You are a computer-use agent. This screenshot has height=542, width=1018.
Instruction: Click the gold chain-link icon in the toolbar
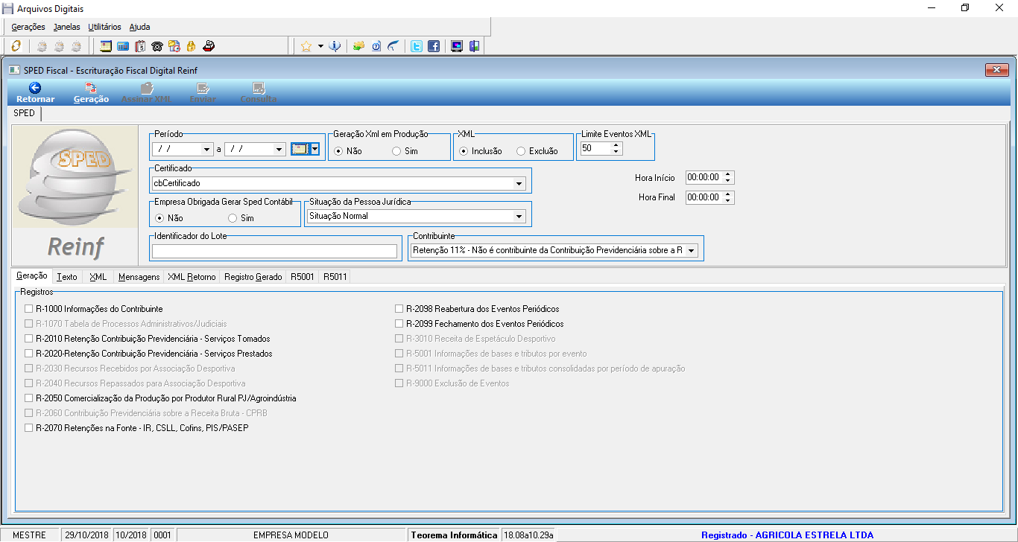coord(16,46)
